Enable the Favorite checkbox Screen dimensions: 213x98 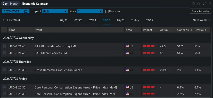(107, 12)
